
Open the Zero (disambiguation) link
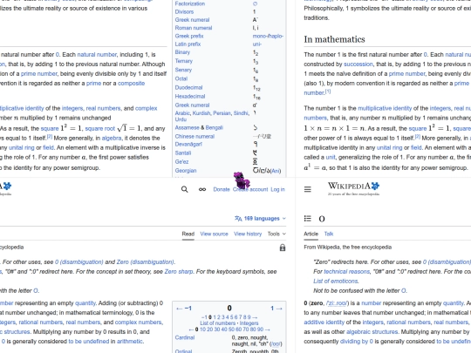[x=145, y=262]
